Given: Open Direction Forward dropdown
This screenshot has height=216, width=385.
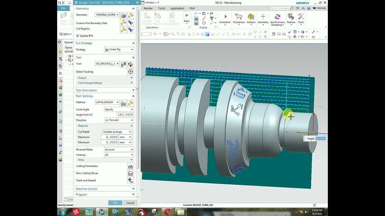Looking at the screenshot, I should 119,120.
